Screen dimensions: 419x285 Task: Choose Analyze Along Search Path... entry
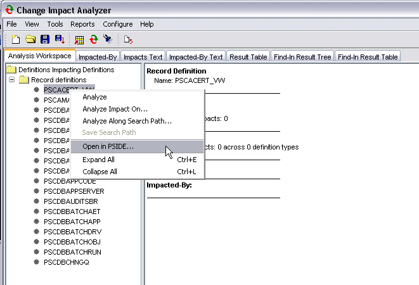click(x=138, y=121)
